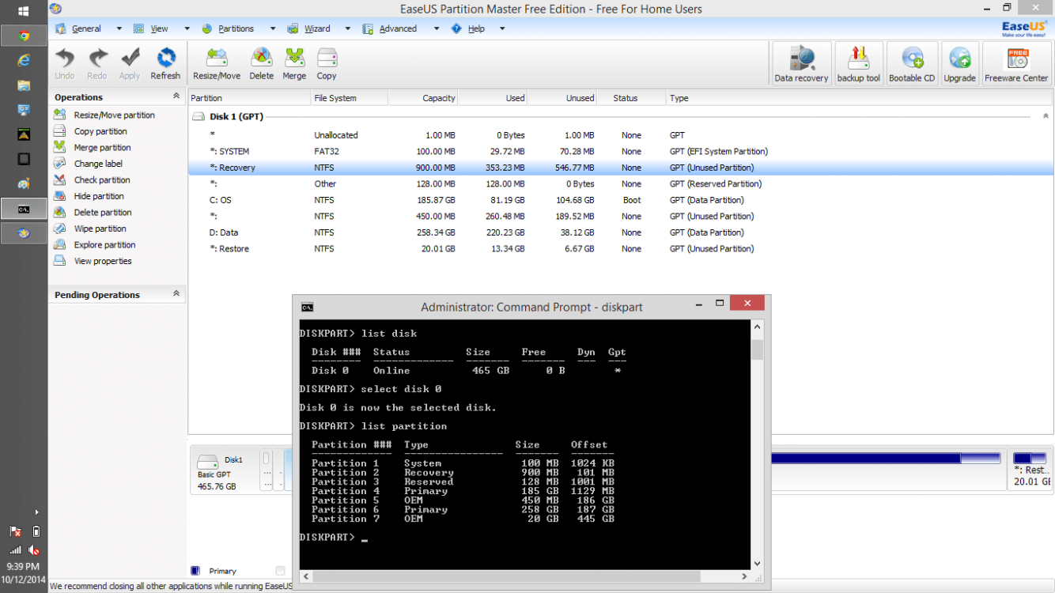Expand the Advanced menu dropdown arrow
The width and height of the screenshot is (1055, 593).
click(x=436, y=28)
